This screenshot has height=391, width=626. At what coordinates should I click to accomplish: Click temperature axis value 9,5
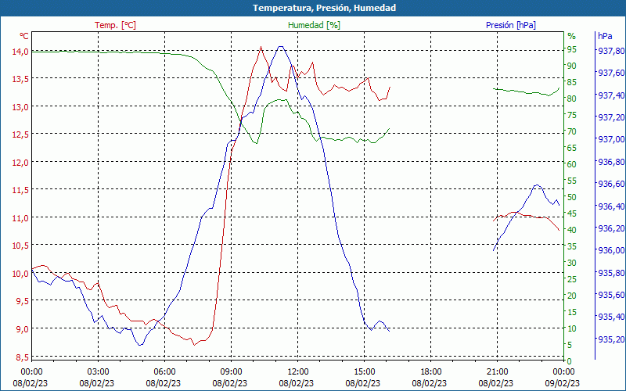click(x=23, y=301)
